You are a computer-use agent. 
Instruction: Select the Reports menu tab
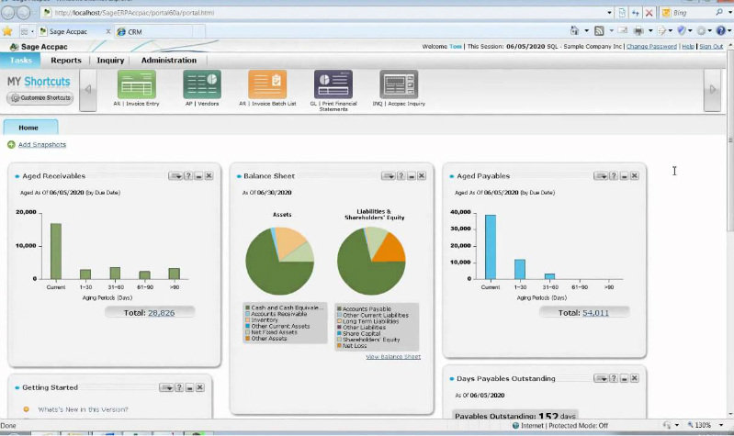[66, 61]
